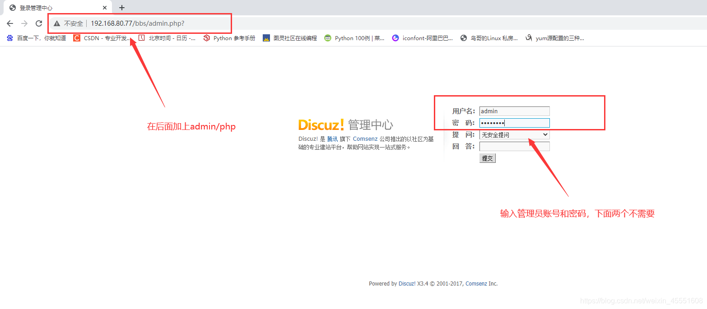Click the browser forward arrow
This screenshot has width=707, height=309.
[24, 23]
